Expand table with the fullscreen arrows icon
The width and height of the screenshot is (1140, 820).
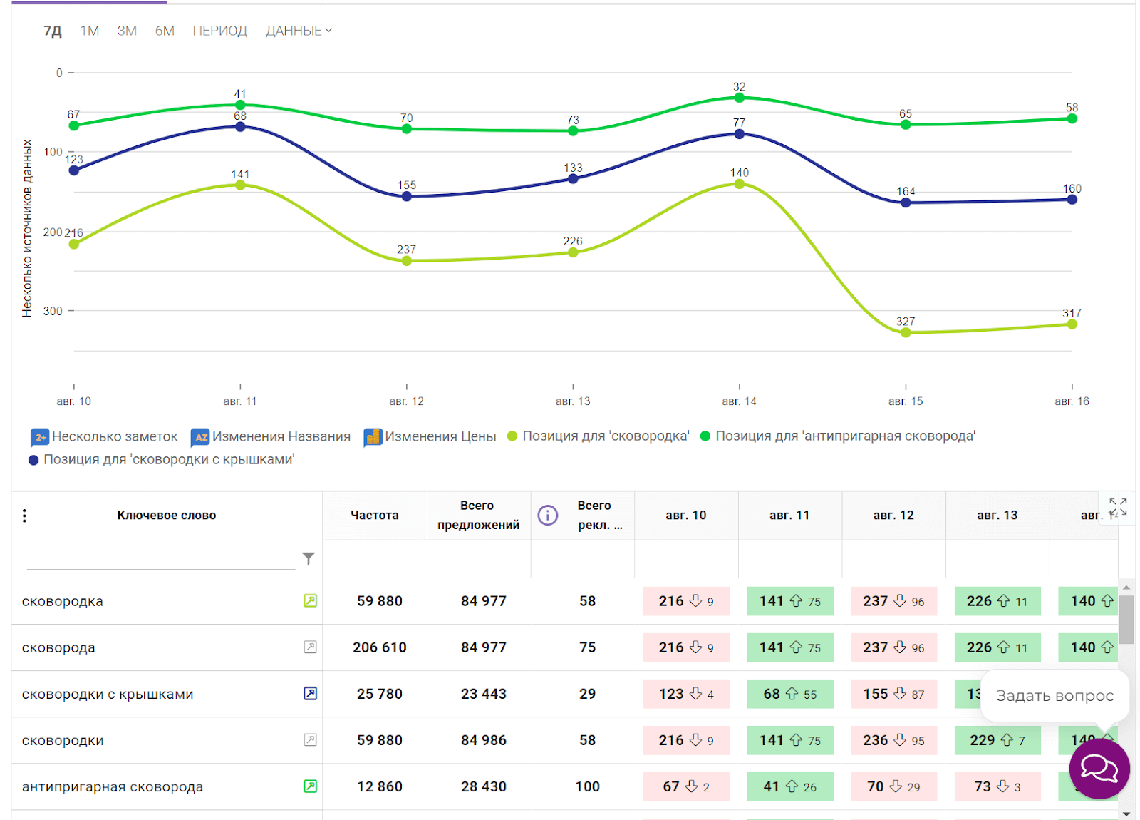point(1117,507)
